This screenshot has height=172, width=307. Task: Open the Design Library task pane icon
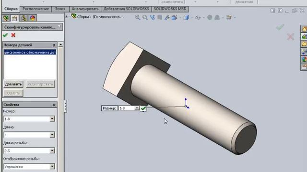click(304, 36)
